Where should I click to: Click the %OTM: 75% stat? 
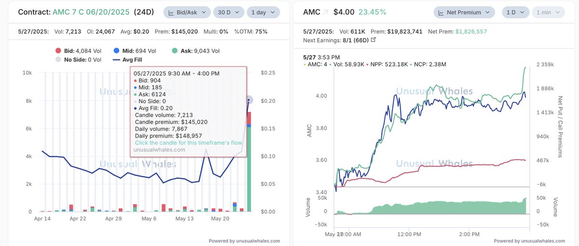pos(251,31)
